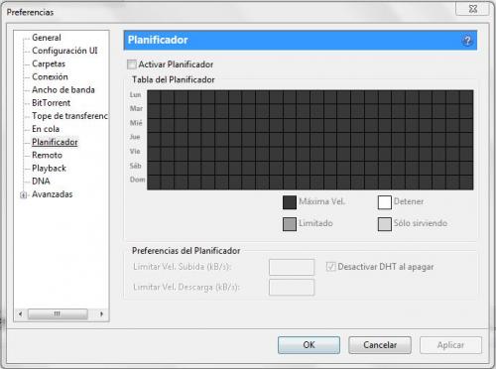
Task: Click first Dom cell in scheduler grid
Action: point(154,183)
